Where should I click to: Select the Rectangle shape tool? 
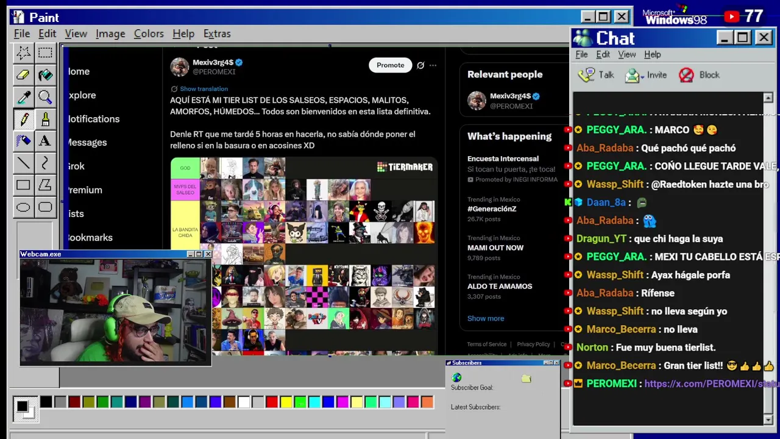[x=23, y=185]
